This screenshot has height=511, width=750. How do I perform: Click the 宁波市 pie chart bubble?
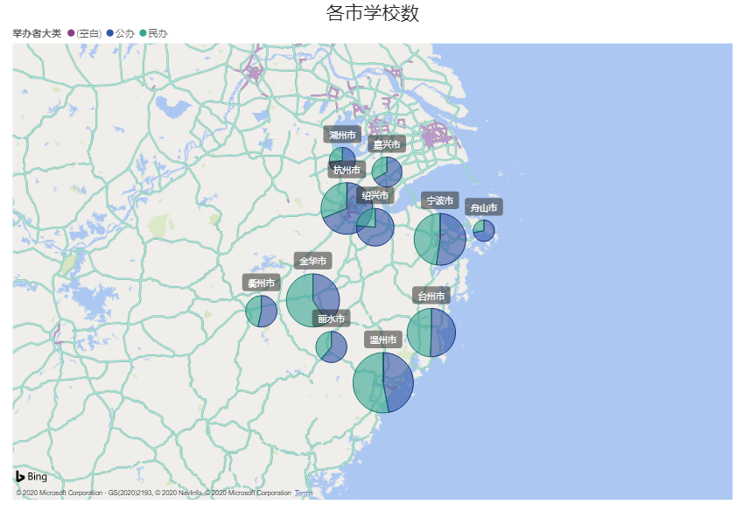point(439,239)
